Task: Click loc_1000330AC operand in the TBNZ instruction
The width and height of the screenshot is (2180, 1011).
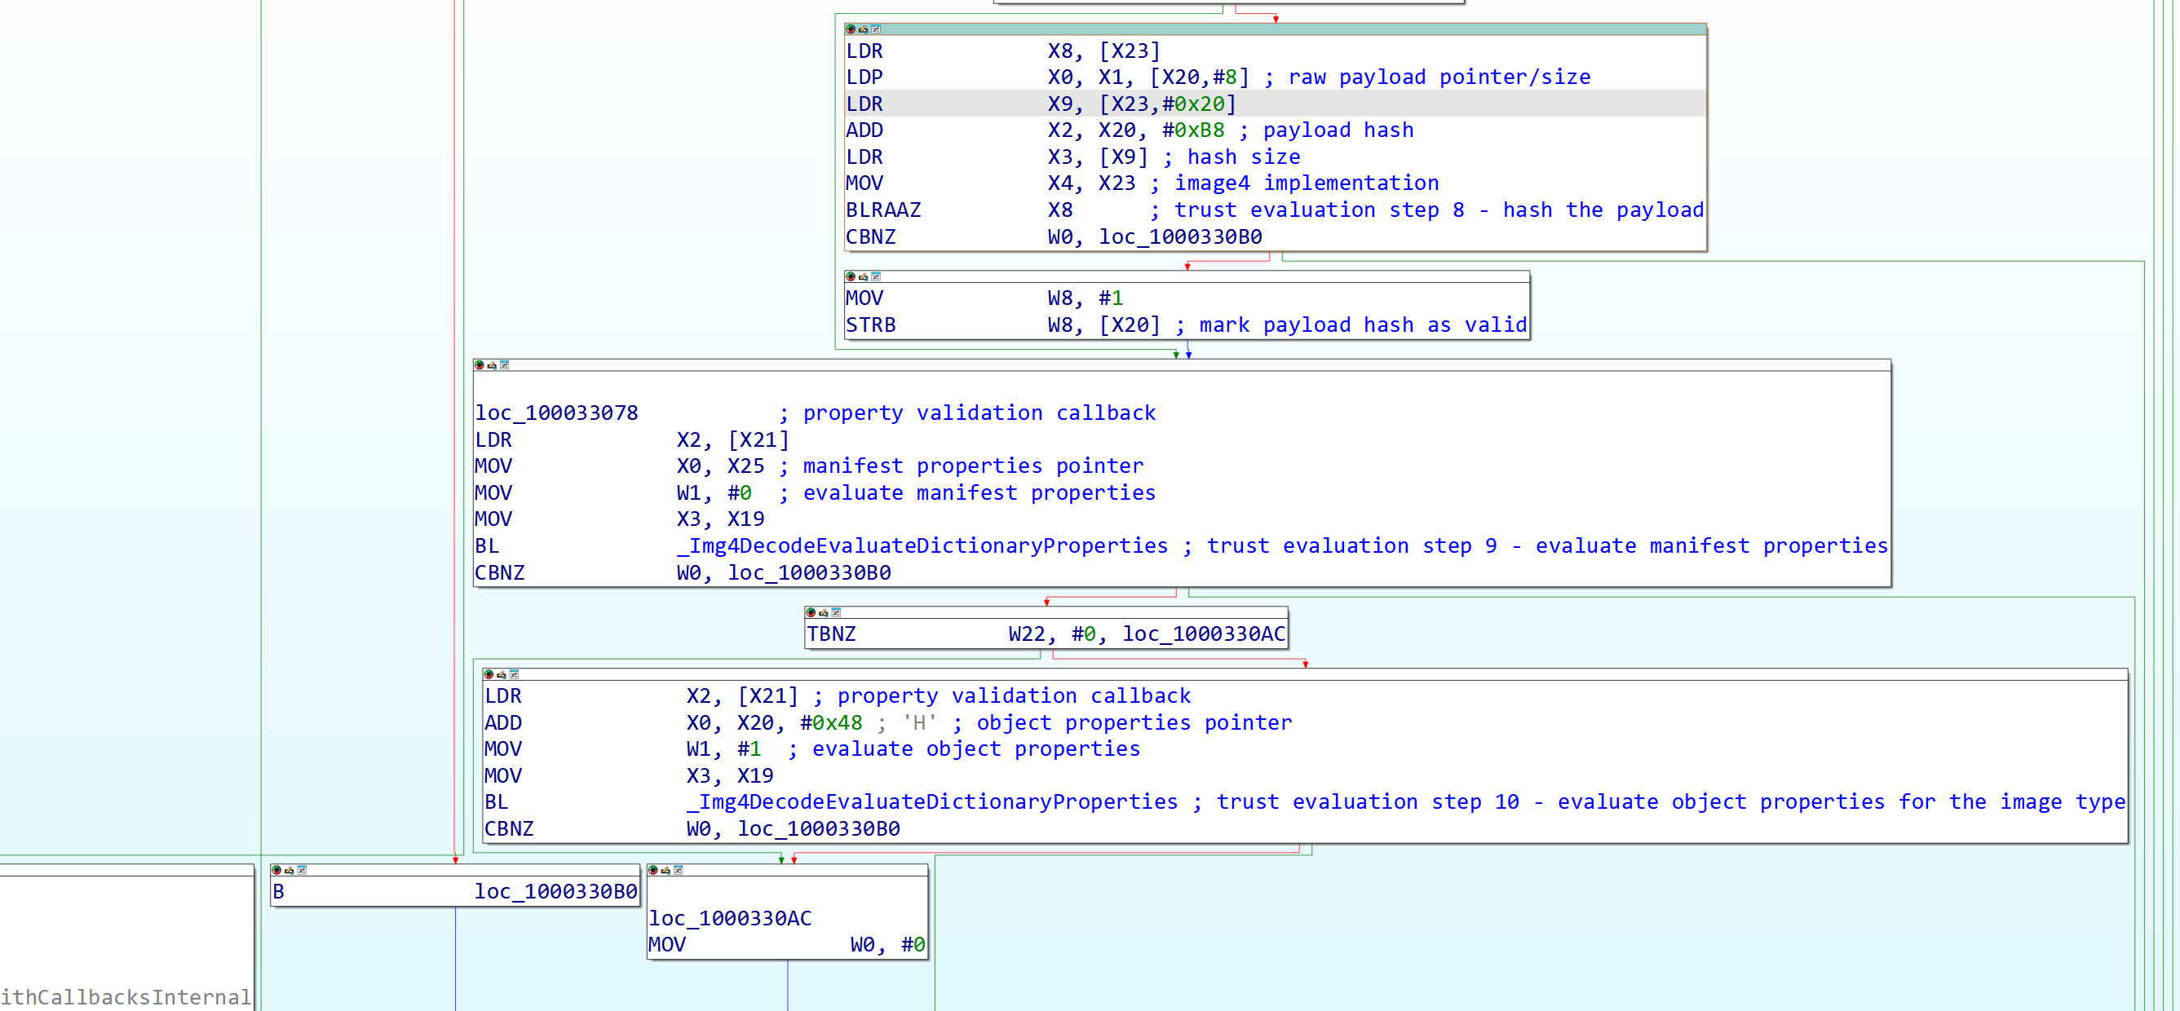Action: point(1204,634)
